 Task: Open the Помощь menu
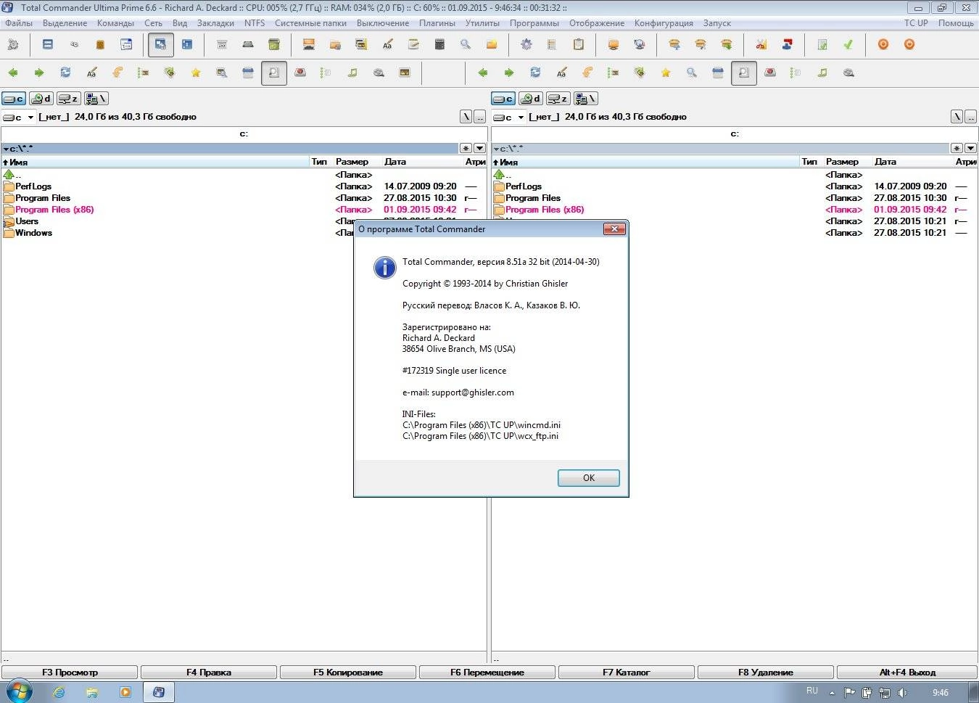pyautogui.click(x=956, y=23)
